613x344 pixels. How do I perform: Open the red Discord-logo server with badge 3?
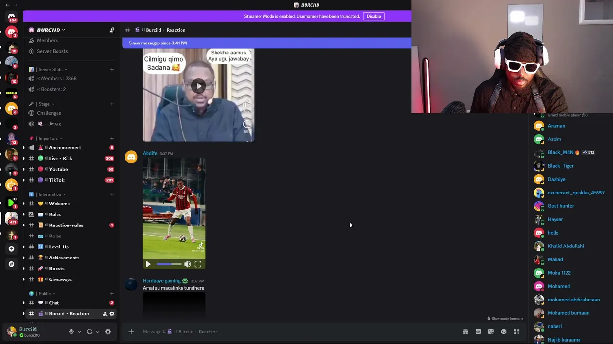(11, 32)
